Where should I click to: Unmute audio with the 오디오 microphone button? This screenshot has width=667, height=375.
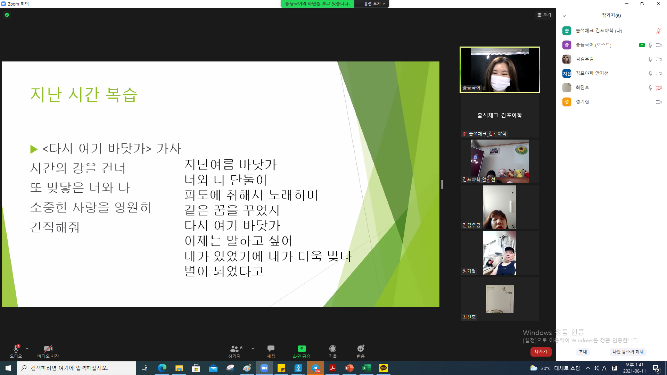[x=16, y=351]
